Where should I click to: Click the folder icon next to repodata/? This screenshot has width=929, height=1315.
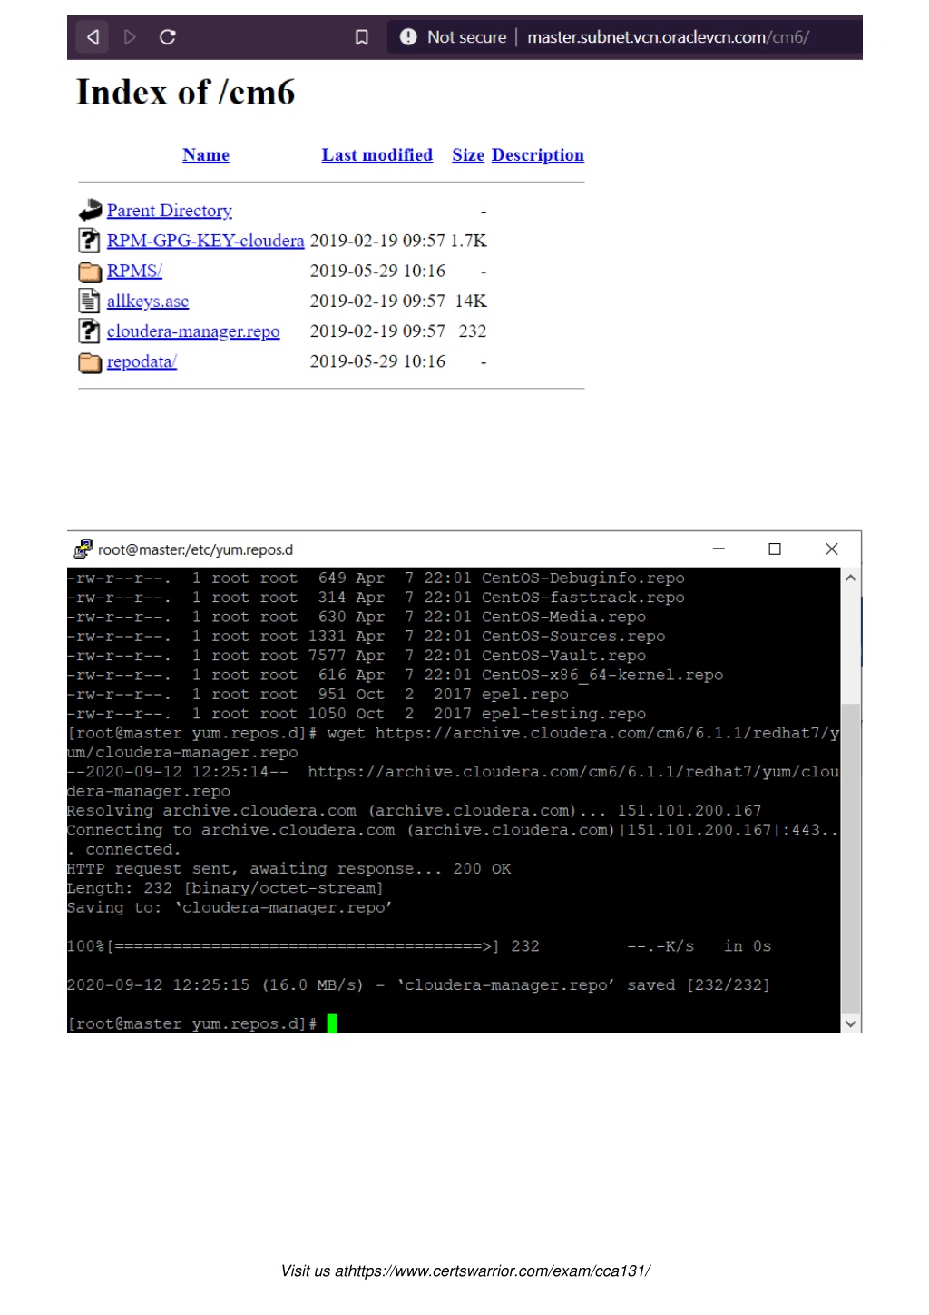tap(90, 362)
